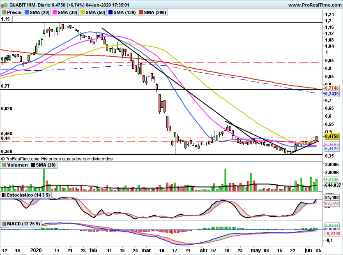This screenshot has height=255, width=343.
Task: Select the 0,44 level label
Action: coord(5,138)
